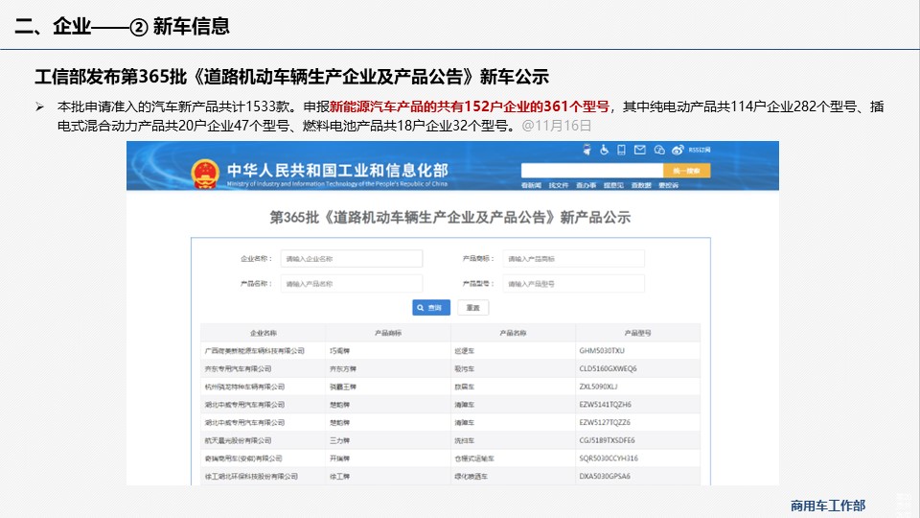Image resolution: width=920 pixels, height=518 pixels.
Task: Open the 要投诉 navigation link
Action: [x=668, y=185]
